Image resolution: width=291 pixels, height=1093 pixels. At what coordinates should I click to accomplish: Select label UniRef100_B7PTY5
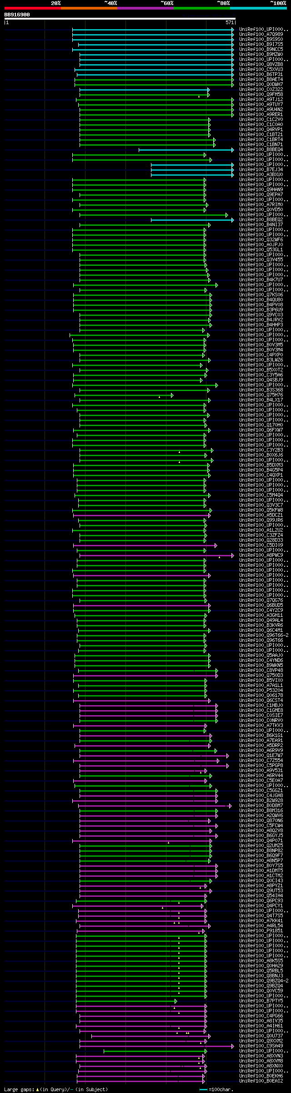[x=261, y=1001]
